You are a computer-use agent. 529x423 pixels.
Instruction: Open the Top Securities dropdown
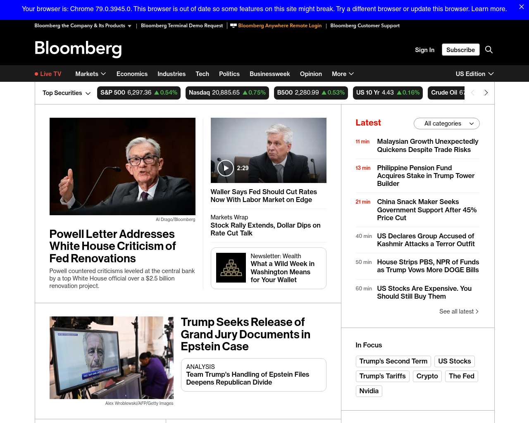[x=67, y=93]
